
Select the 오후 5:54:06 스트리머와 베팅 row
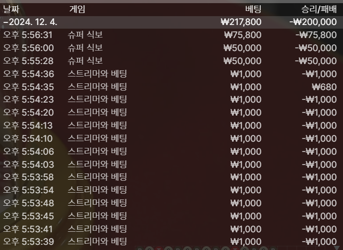point(172,151)
